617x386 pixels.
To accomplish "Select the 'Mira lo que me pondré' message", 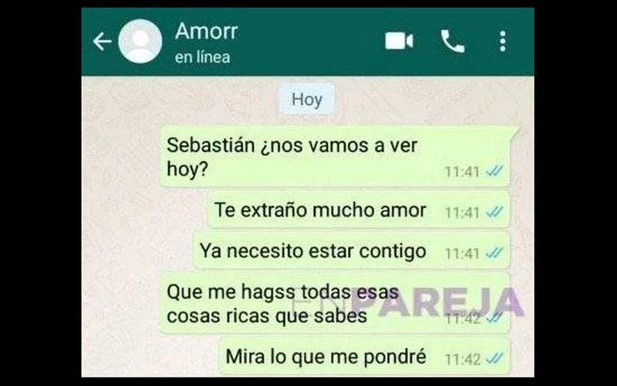I will (364, 357).
